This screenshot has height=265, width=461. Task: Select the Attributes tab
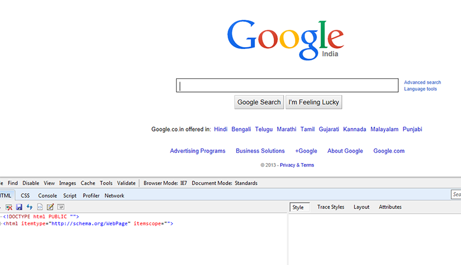point(390,207)
